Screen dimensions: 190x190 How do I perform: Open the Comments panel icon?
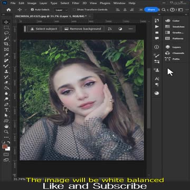pos(157,39)
